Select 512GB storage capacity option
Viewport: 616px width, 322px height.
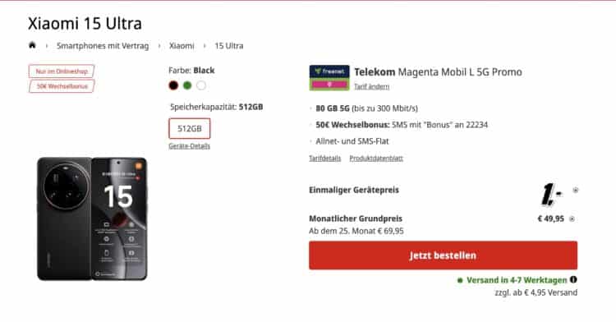pos(190,128)
